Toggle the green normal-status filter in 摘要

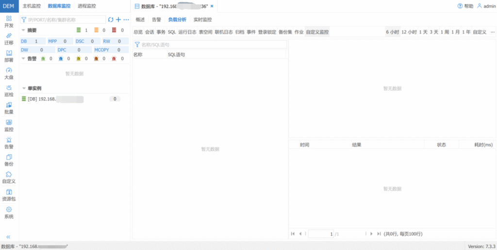click(x=79, y=30)
